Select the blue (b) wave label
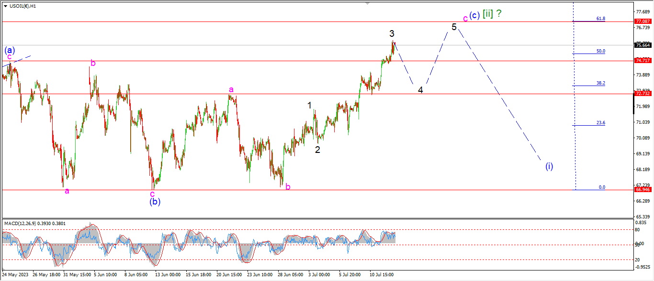The image size is (654, 281). pyautogui.click(x=155, y=202)
